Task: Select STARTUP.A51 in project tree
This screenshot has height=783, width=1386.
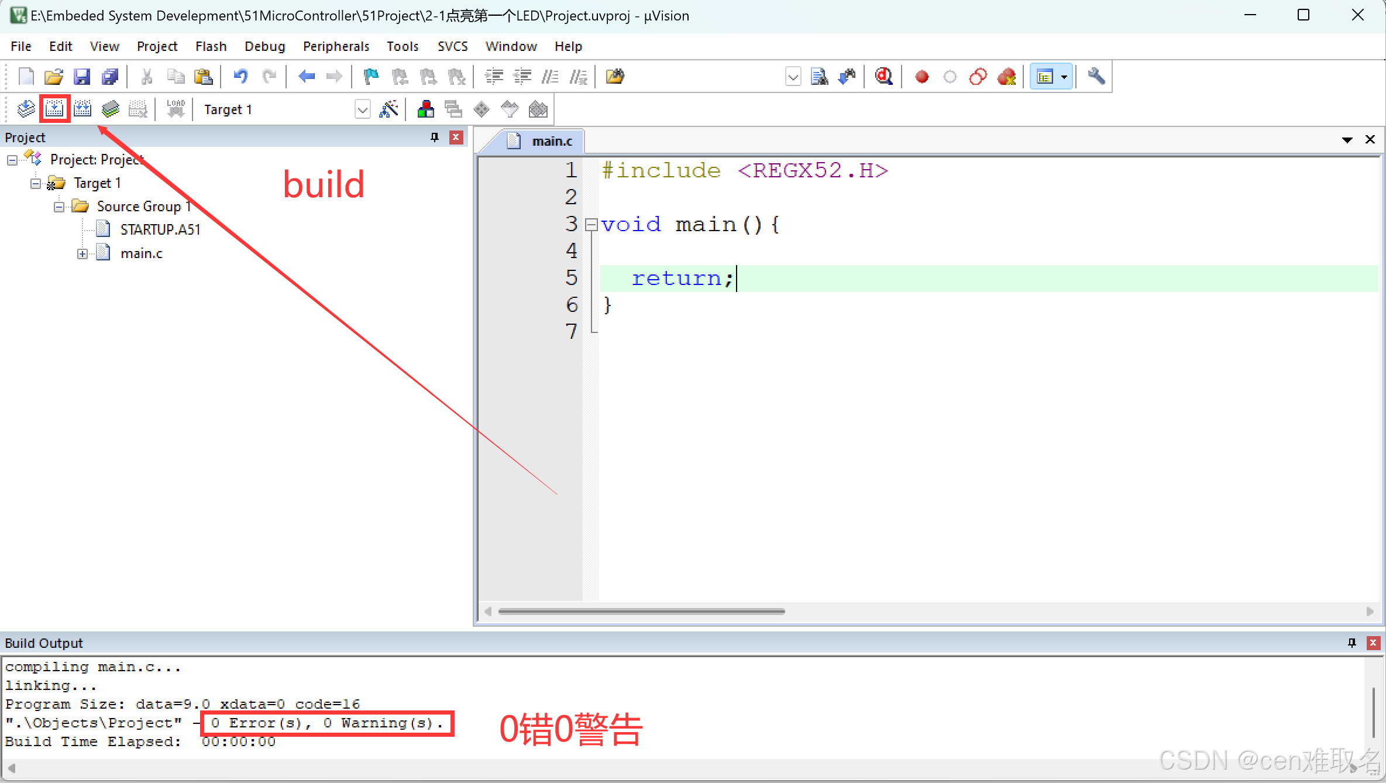Action: coord(160,230)
